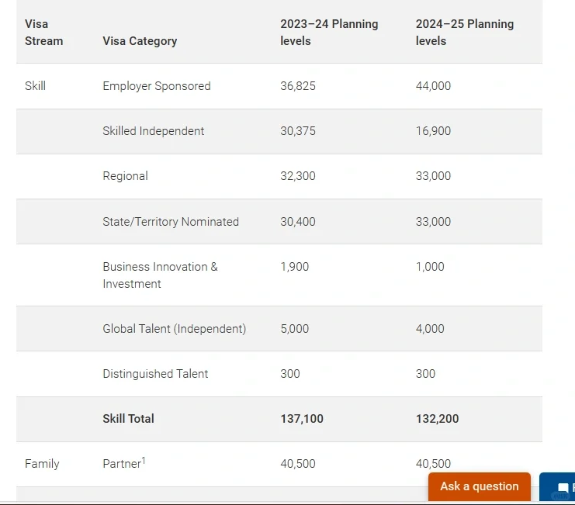Screen dimensions: 575x505
Task: Click the Visa Stream column header
Action: click(43, 33)
